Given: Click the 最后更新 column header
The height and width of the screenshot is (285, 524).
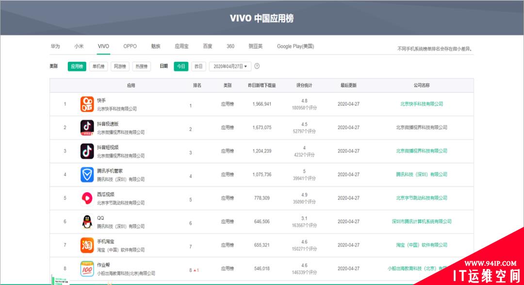Looking at the screenshot, I should 348,85.
